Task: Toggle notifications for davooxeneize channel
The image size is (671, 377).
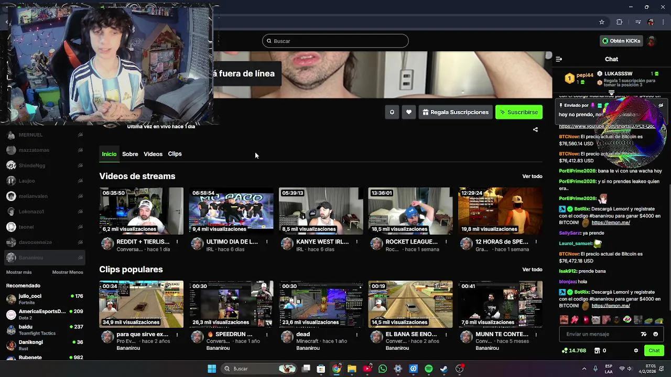Action: click(80, 242)
